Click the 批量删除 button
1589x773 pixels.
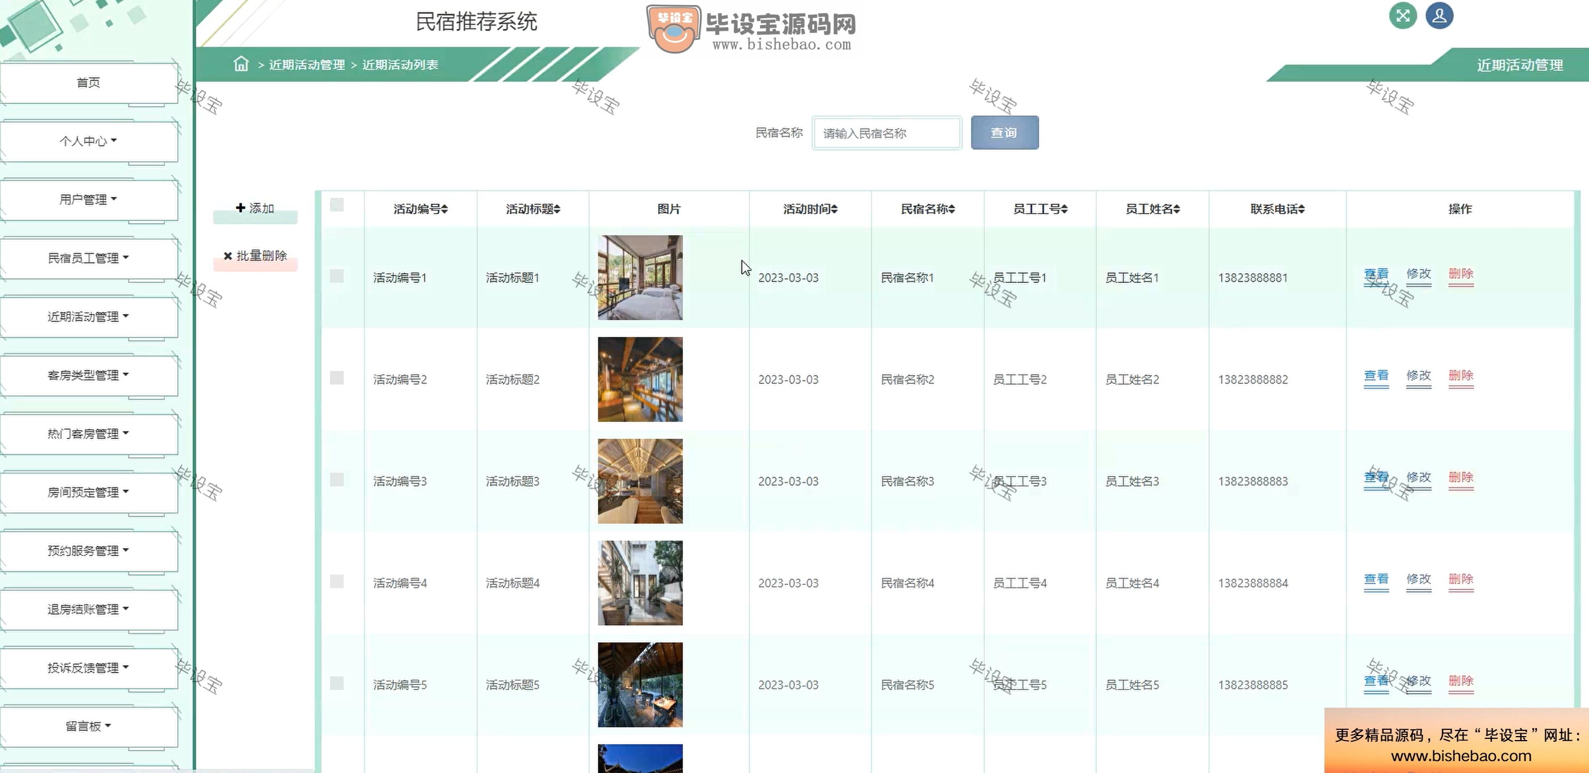pos(255,256)
